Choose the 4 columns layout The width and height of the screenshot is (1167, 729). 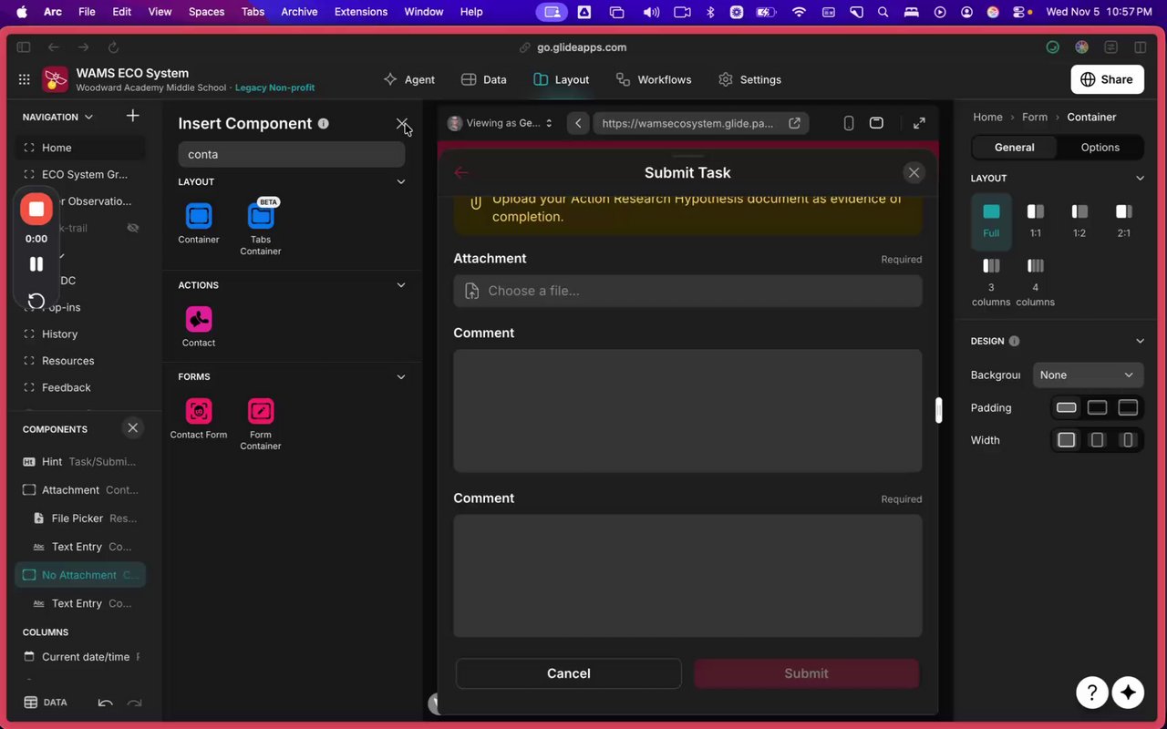(1036, 282)
